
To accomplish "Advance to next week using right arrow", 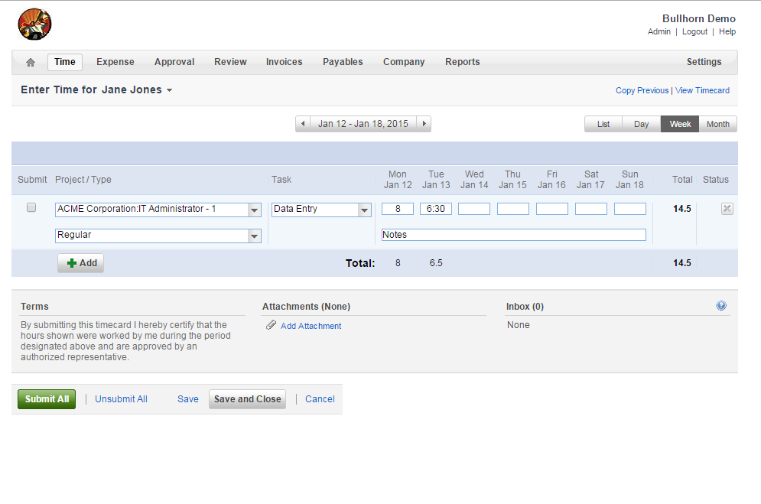I will tap(424, 124).
